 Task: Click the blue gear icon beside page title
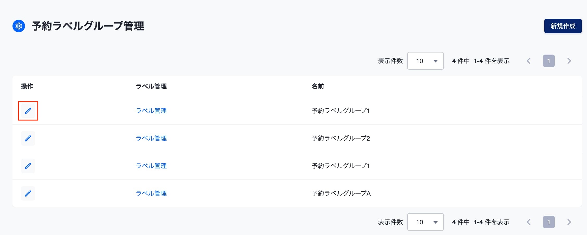[19, 26]
